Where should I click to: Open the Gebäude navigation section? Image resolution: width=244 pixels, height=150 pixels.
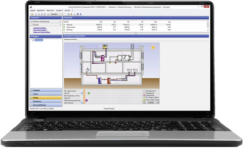[37, 91]
